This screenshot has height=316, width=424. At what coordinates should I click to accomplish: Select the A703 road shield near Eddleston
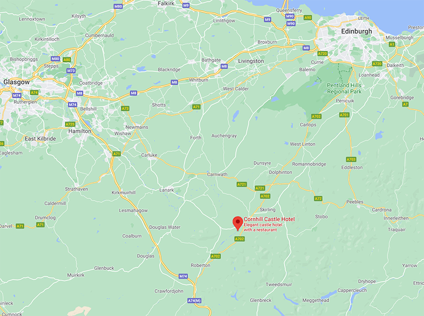tap(351, 159)
